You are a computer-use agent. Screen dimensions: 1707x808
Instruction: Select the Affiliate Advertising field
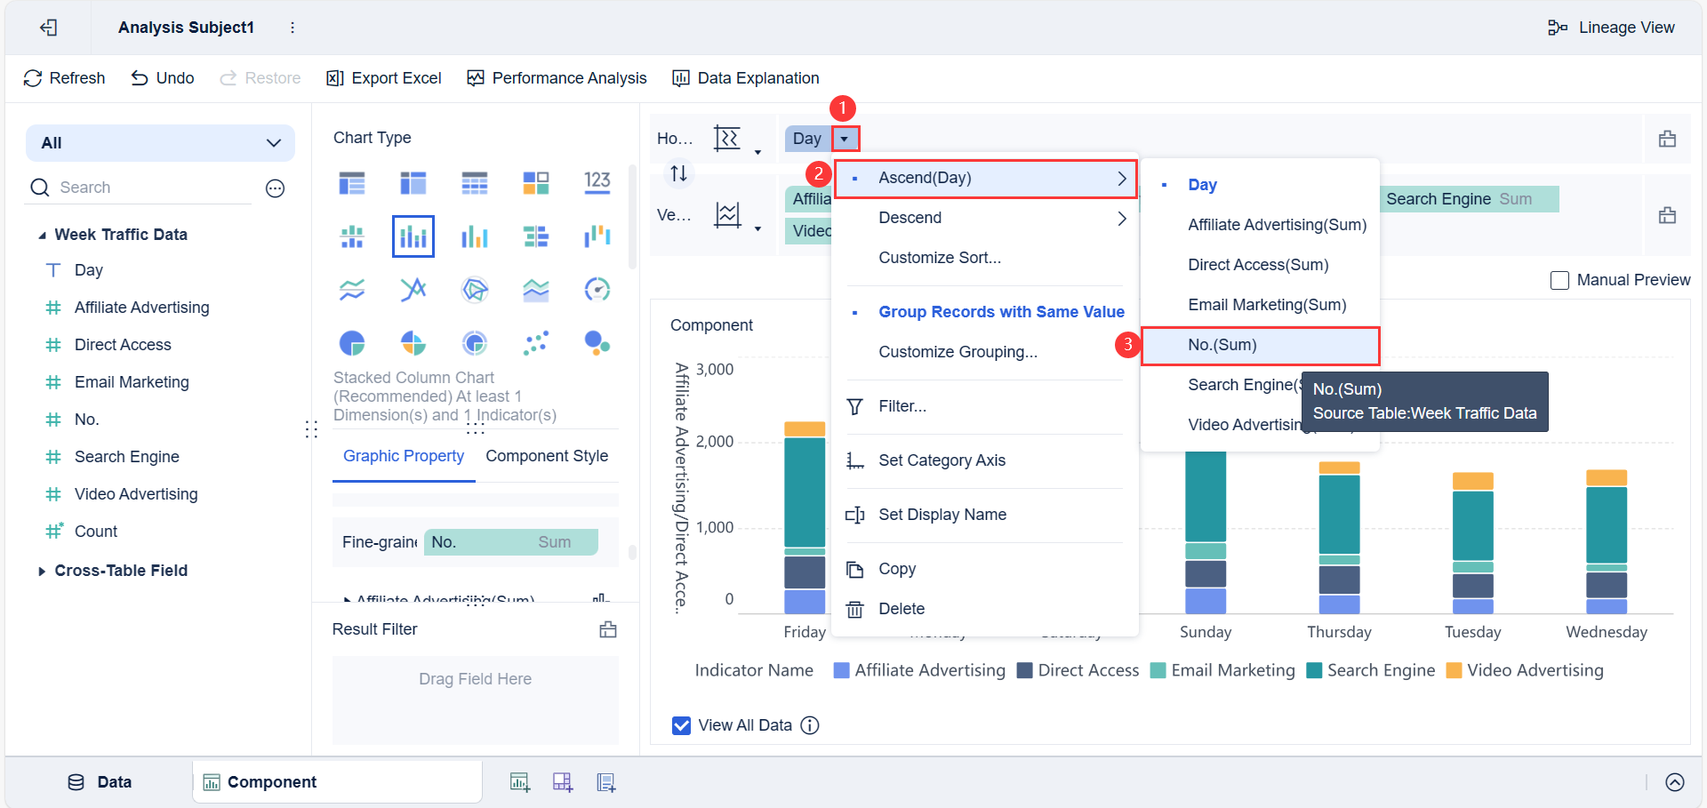tap(142, 308)
